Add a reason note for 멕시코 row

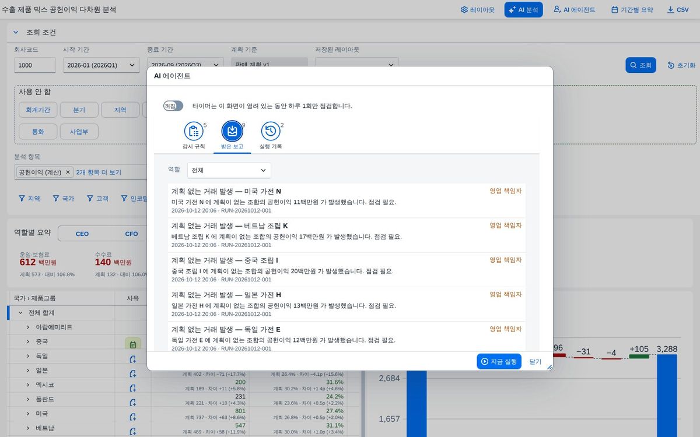pyautogui.click(x=133, y=388)
